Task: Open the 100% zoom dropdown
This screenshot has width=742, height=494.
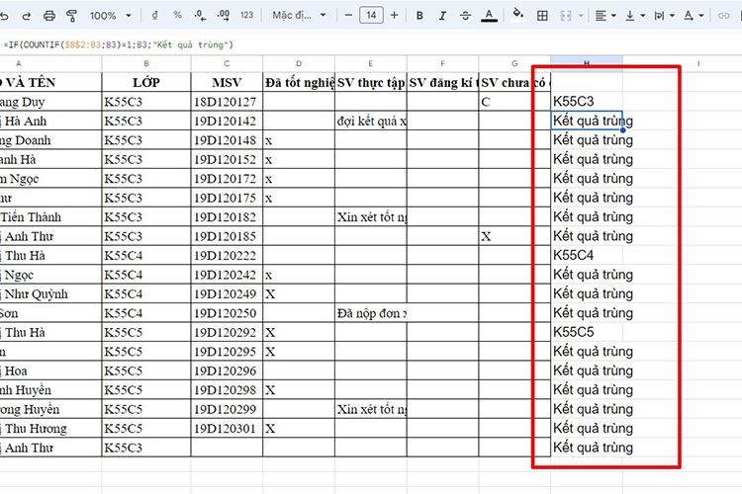Action: [x=110, y=16]
